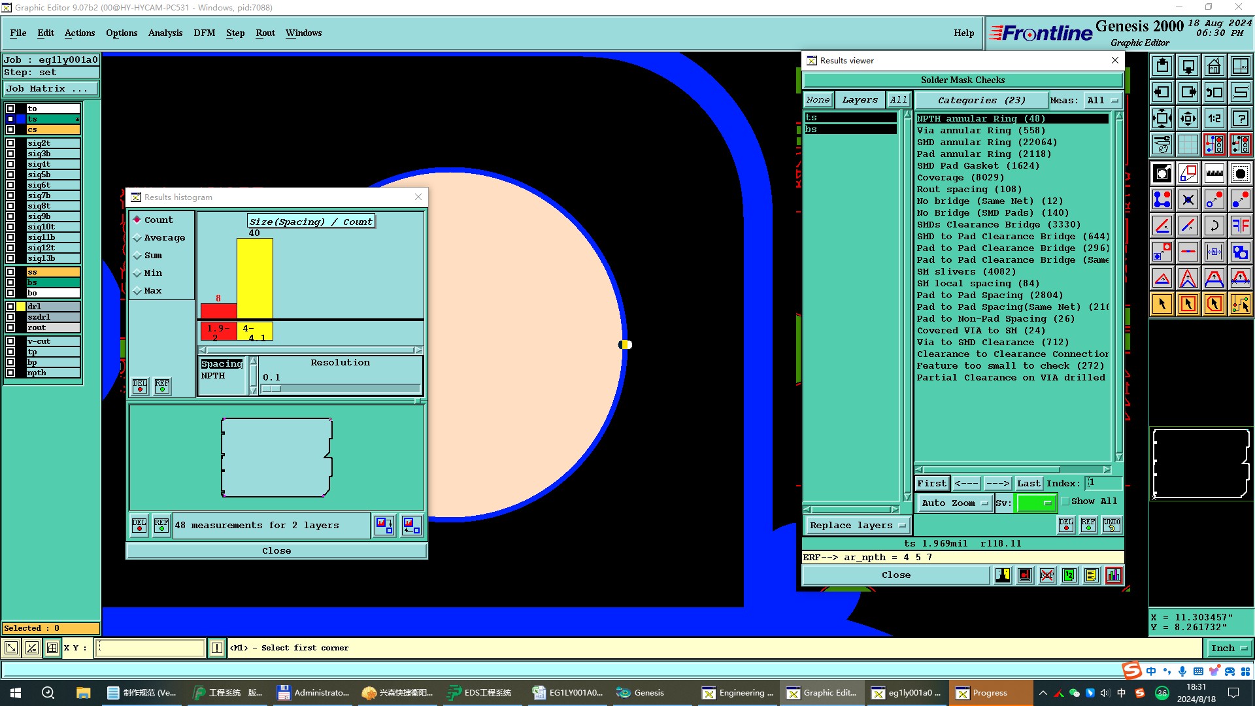Screen dimensions: 1255x706
Task: Expand the Replace layers dropdown
Action: coord(857,526)
